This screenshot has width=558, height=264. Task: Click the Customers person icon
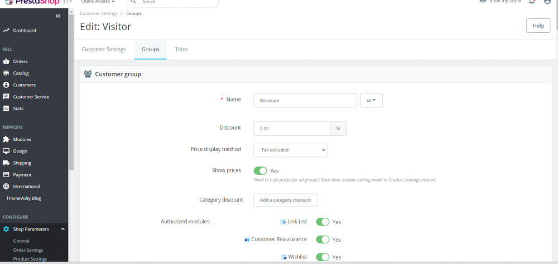point(6,85)
